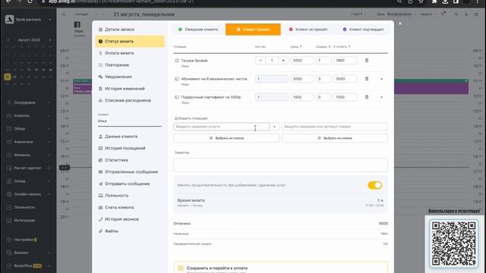Click price field of Абонемент row
Viewport: 486px width, 273px height.
(x=302, y=79)
